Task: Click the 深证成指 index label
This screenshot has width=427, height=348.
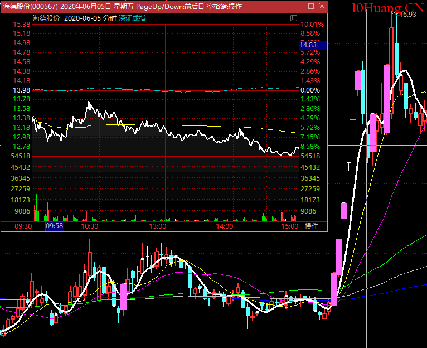Action: tap(132, 18)
